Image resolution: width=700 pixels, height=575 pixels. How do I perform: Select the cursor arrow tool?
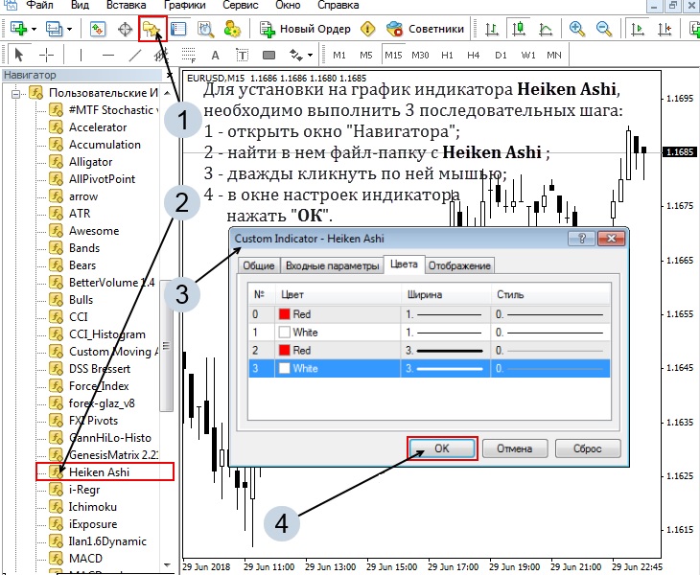(x=19, y=56)
